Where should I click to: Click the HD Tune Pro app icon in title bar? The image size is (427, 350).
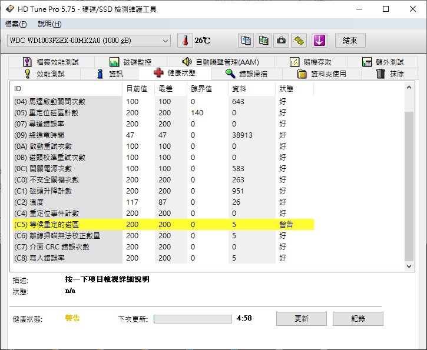click(10, 9)
